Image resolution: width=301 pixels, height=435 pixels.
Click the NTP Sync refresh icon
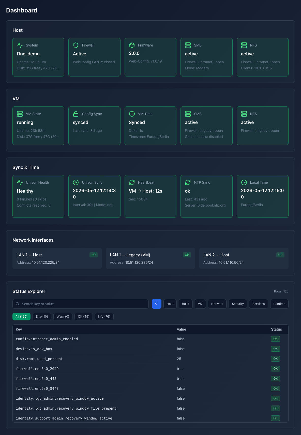click(x=188, y=182)
